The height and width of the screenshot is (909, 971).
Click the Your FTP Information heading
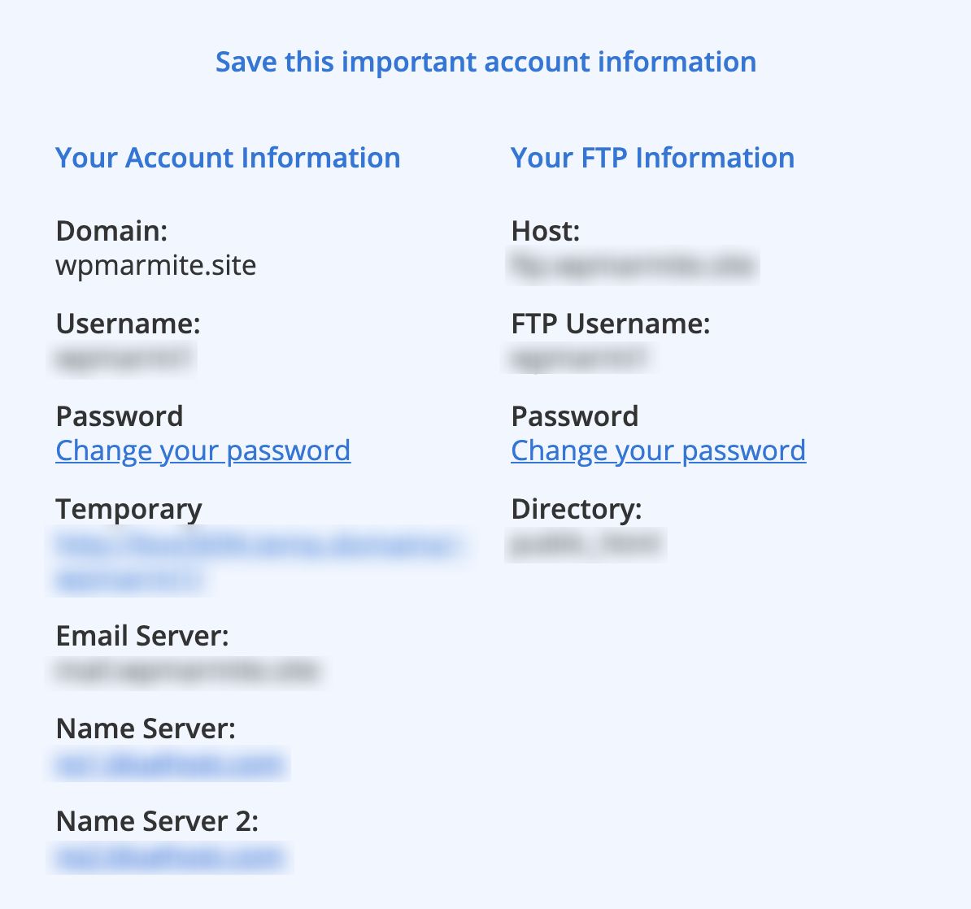(x=653, y=158)
